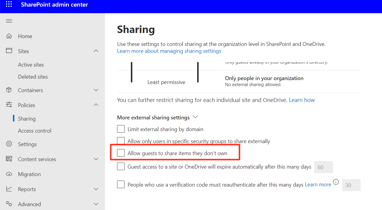Click the second sharing level slider bar
The height and width of the screenshot is (210, 382).
click(x=198, y=72)
